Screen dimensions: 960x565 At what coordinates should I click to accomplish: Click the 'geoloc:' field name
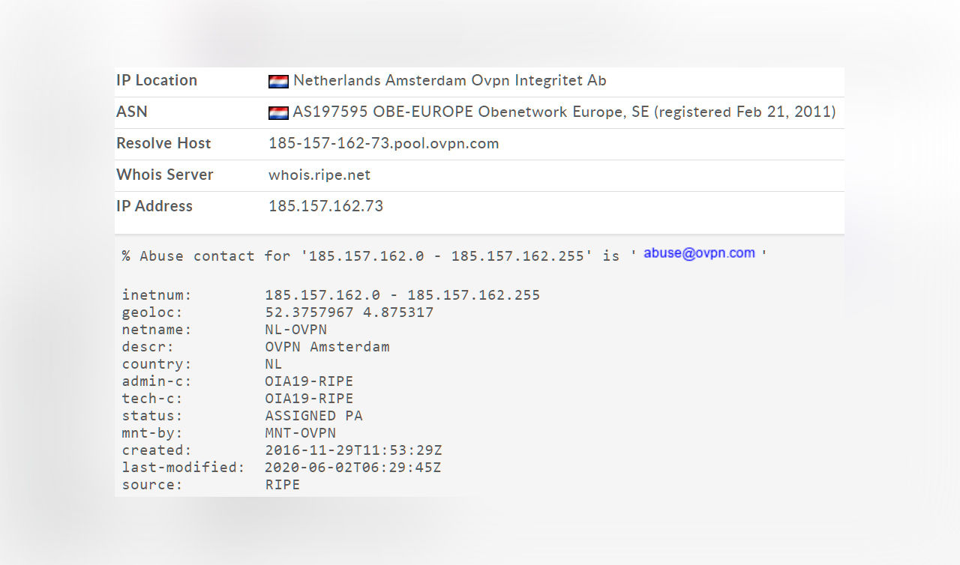152,312
